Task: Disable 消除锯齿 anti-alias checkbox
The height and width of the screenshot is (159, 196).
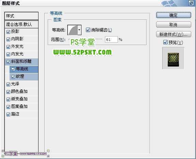Action: pyautogui.click(x=88, y=30)
